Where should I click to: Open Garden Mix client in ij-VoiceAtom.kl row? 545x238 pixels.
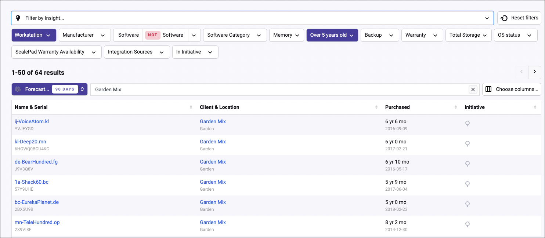coord(213,121)
